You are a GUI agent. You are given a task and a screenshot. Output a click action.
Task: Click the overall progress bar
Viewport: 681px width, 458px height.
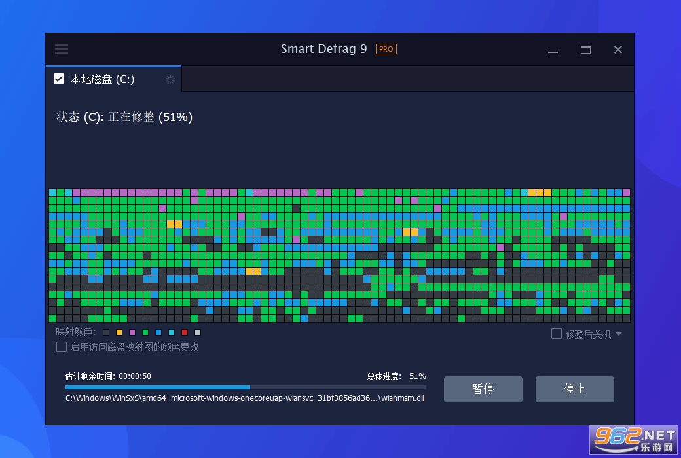click(x=246, y=387)
